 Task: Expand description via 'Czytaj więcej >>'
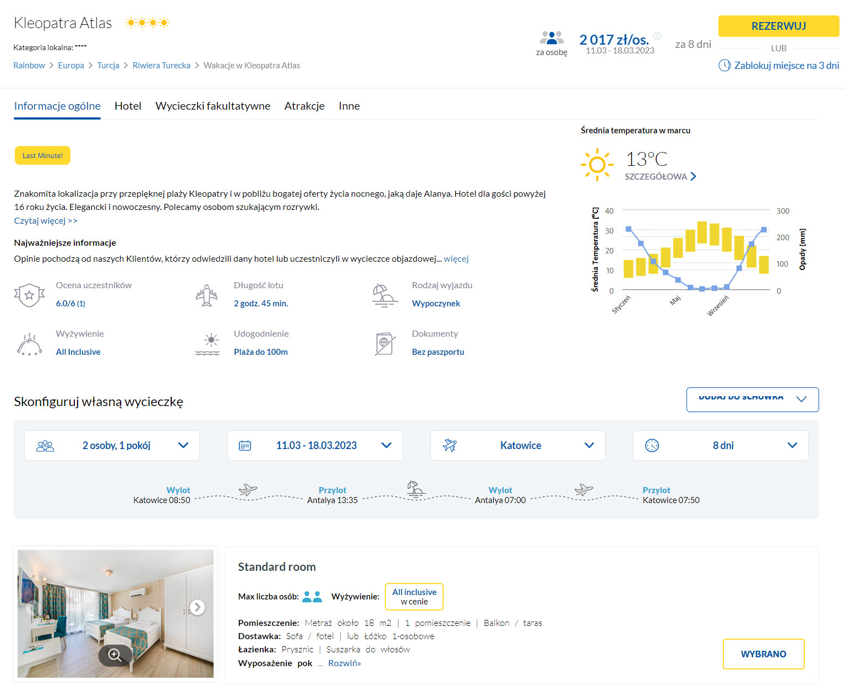point(46,221)
